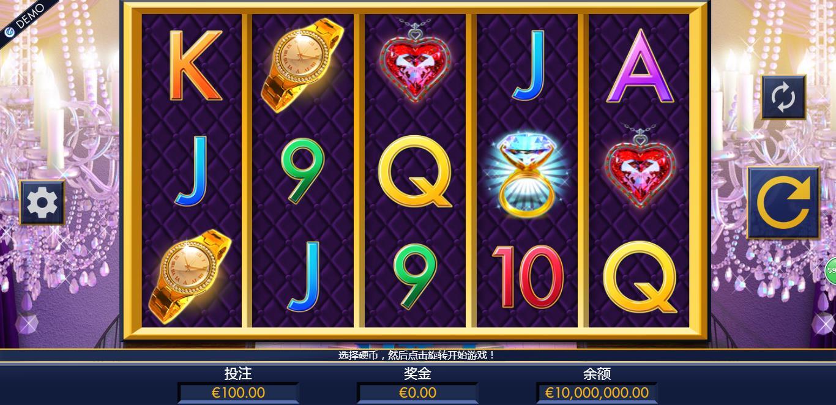836x405 pixels.
Task: Select the €100.00 bet amount field
Action: click(x=238, y=392)
